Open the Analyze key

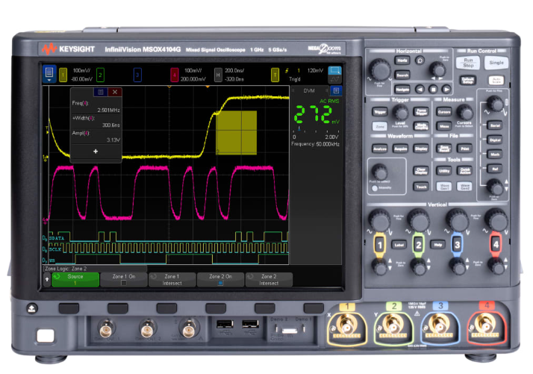point(380,149)
